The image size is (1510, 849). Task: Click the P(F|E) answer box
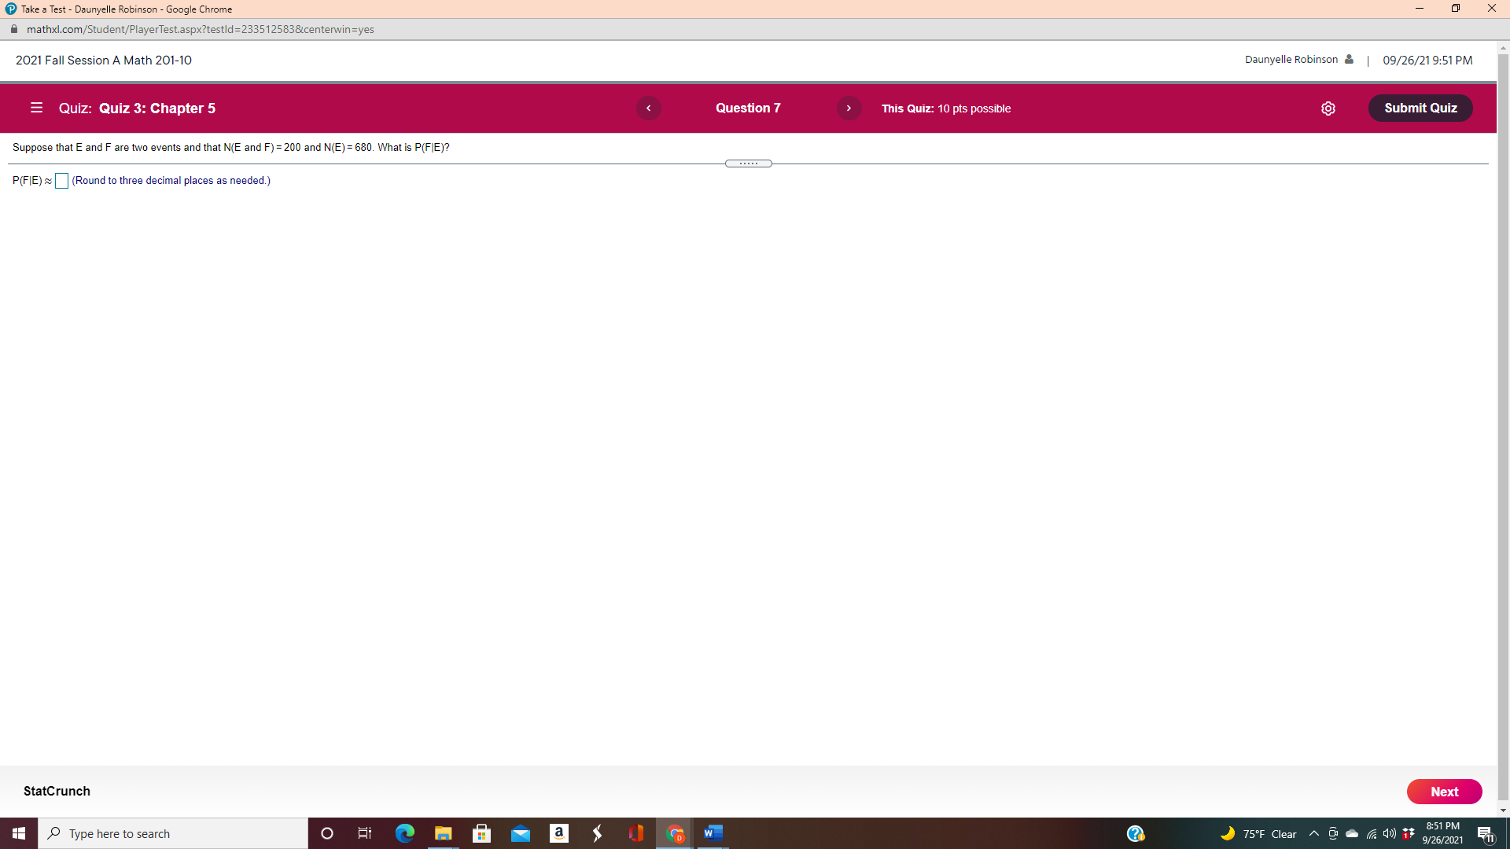tap(61, 181)
